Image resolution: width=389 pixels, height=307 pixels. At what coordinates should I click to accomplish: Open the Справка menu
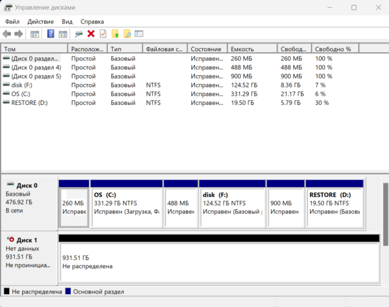92,21
